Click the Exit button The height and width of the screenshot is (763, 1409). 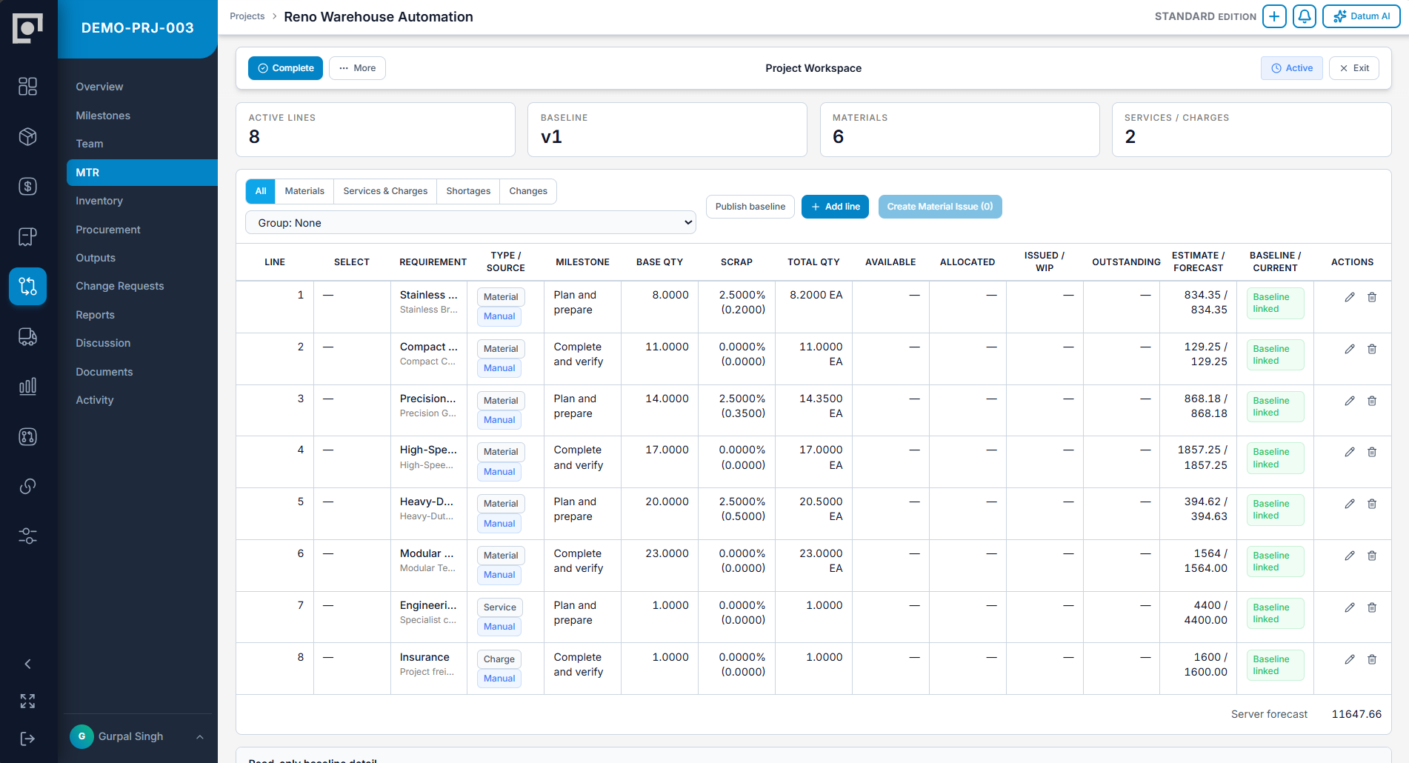coord(1354,68)
